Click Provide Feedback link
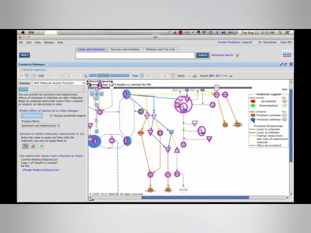Viewport: 311px width, 233px height. pos(229,42)
